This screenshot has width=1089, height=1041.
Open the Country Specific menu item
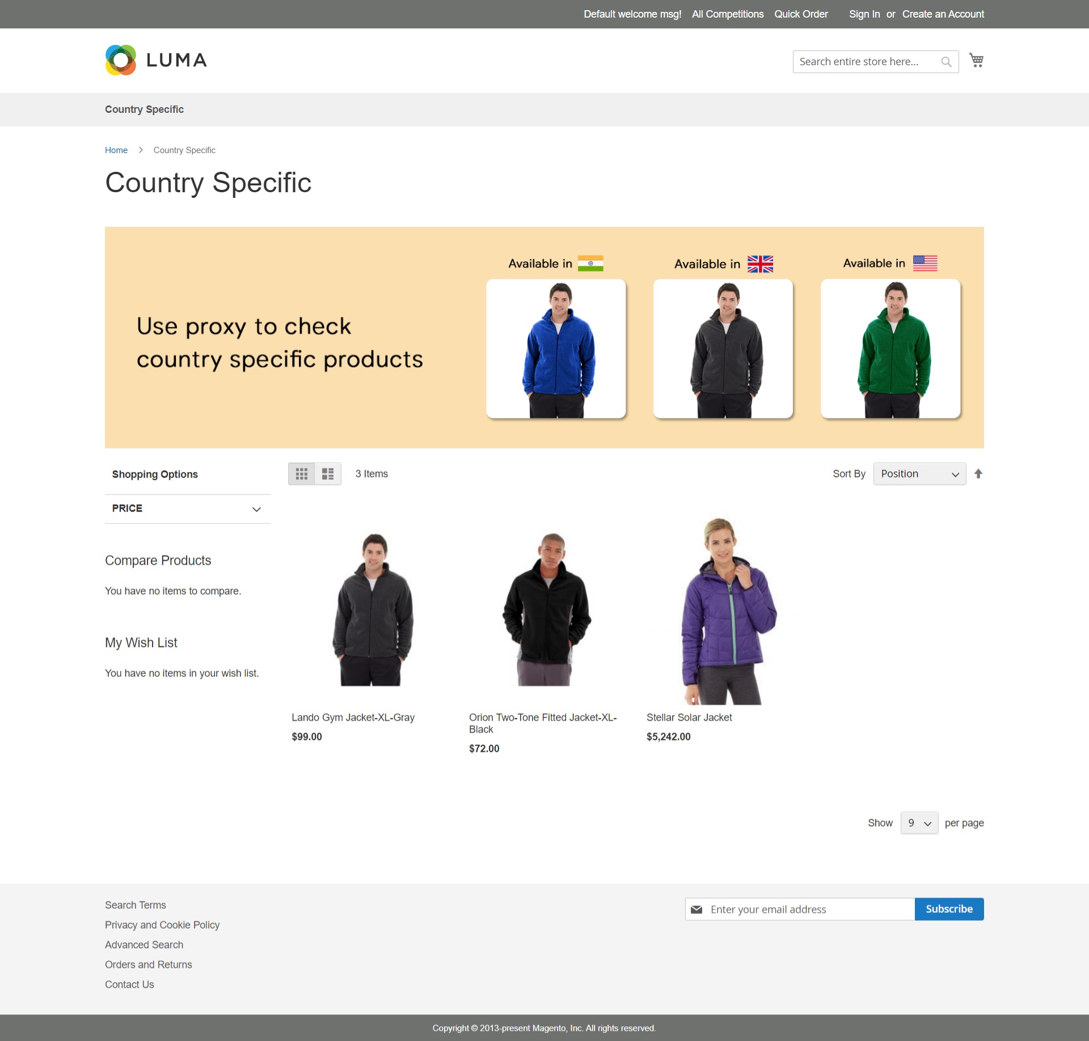144,109
